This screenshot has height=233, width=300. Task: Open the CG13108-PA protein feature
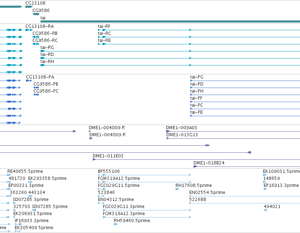pyautogui.click(x=40, y=77)
